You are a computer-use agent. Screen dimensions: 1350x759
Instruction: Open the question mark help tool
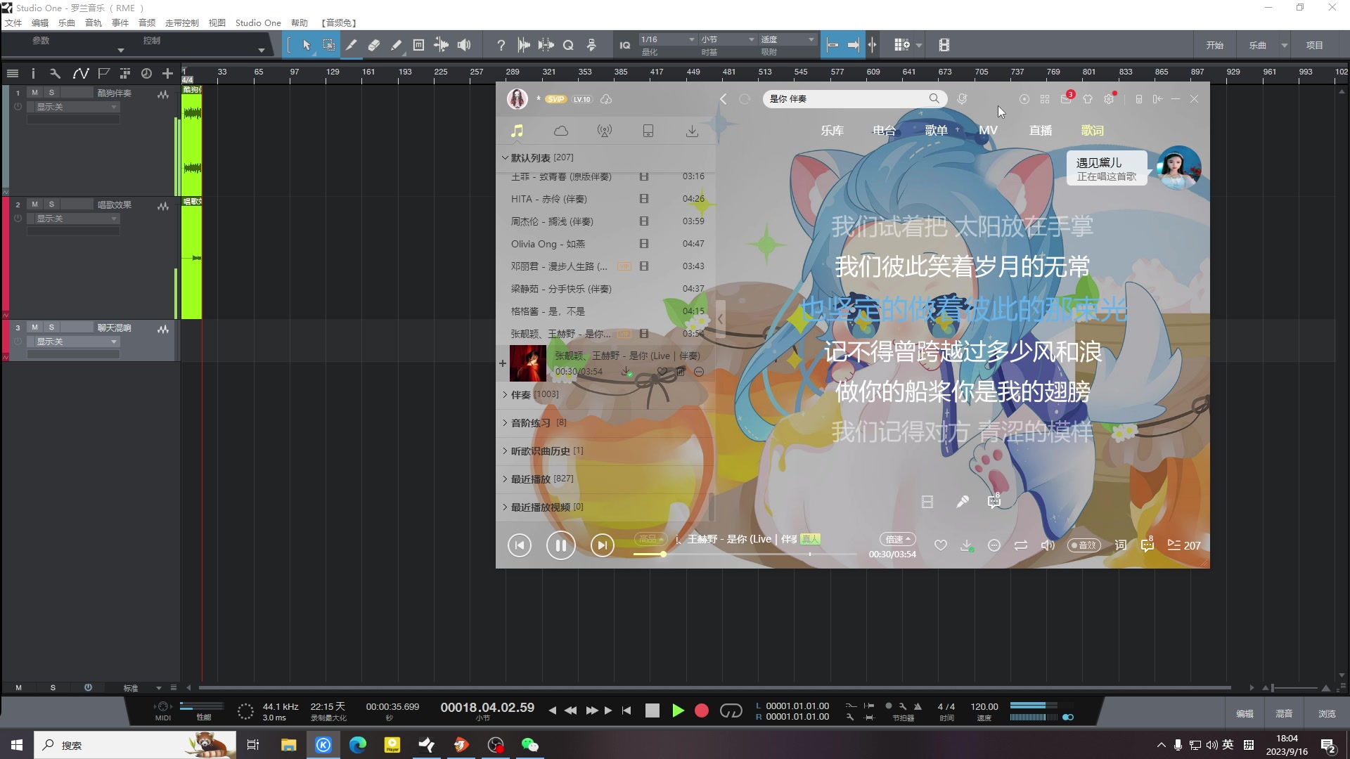(x=501, y=45)
